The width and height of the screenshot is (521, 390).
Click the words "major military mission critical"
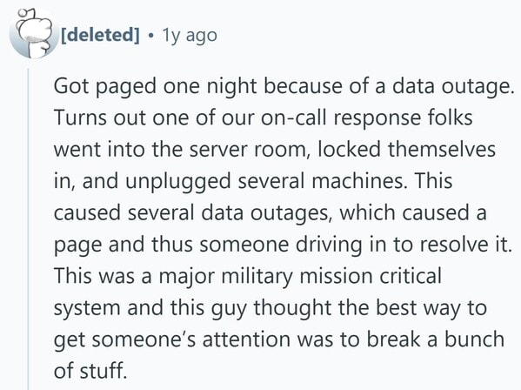point(300,277)
